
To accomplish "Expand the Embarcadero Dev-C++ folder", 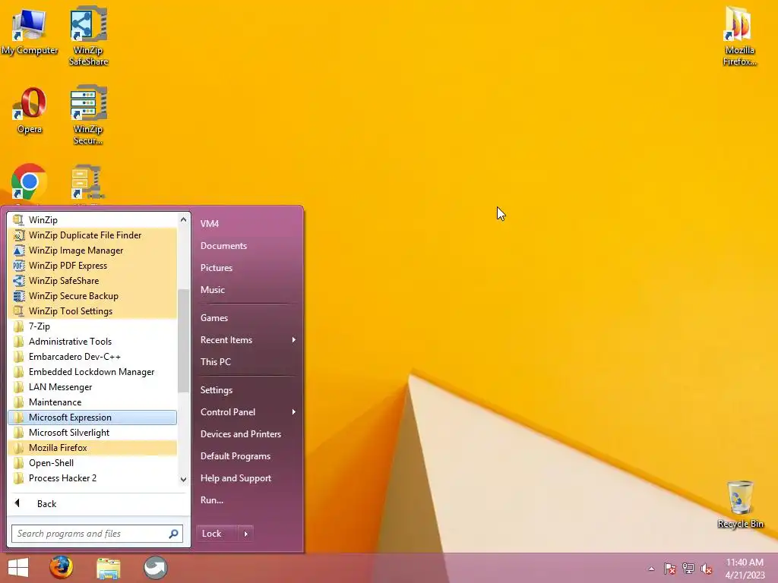I will (x=92, y=357).
